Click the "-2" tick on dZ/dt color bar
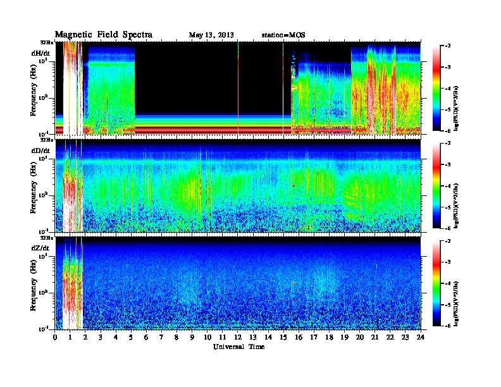501x387 pixels. pos(448,241)
